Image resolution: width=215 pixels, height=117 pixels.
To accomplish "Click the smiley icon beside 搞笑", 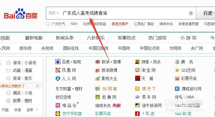I will (8, 93).
